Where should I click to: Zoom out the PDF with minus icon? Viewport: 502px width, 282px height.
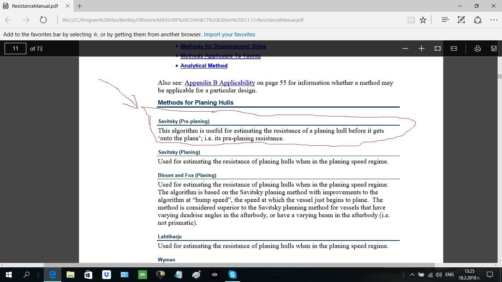point(405,48)
